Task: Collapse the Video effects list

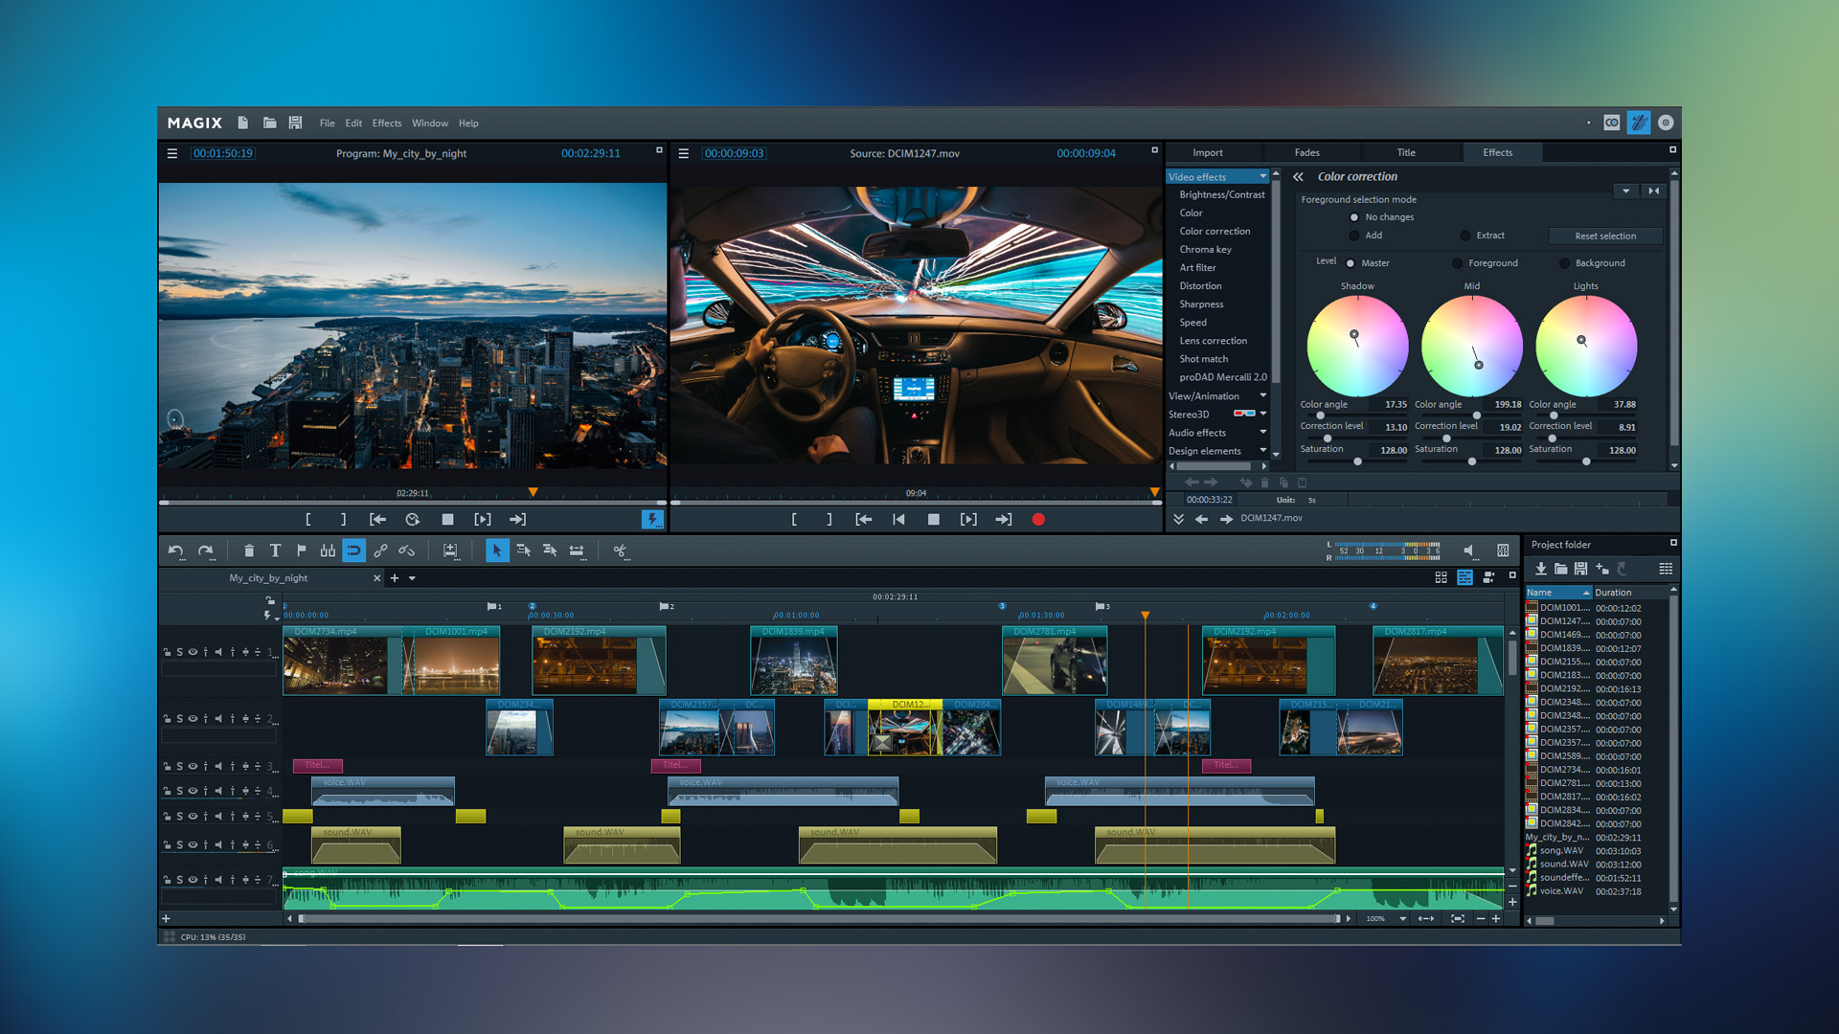Action: pos(1262,176)
